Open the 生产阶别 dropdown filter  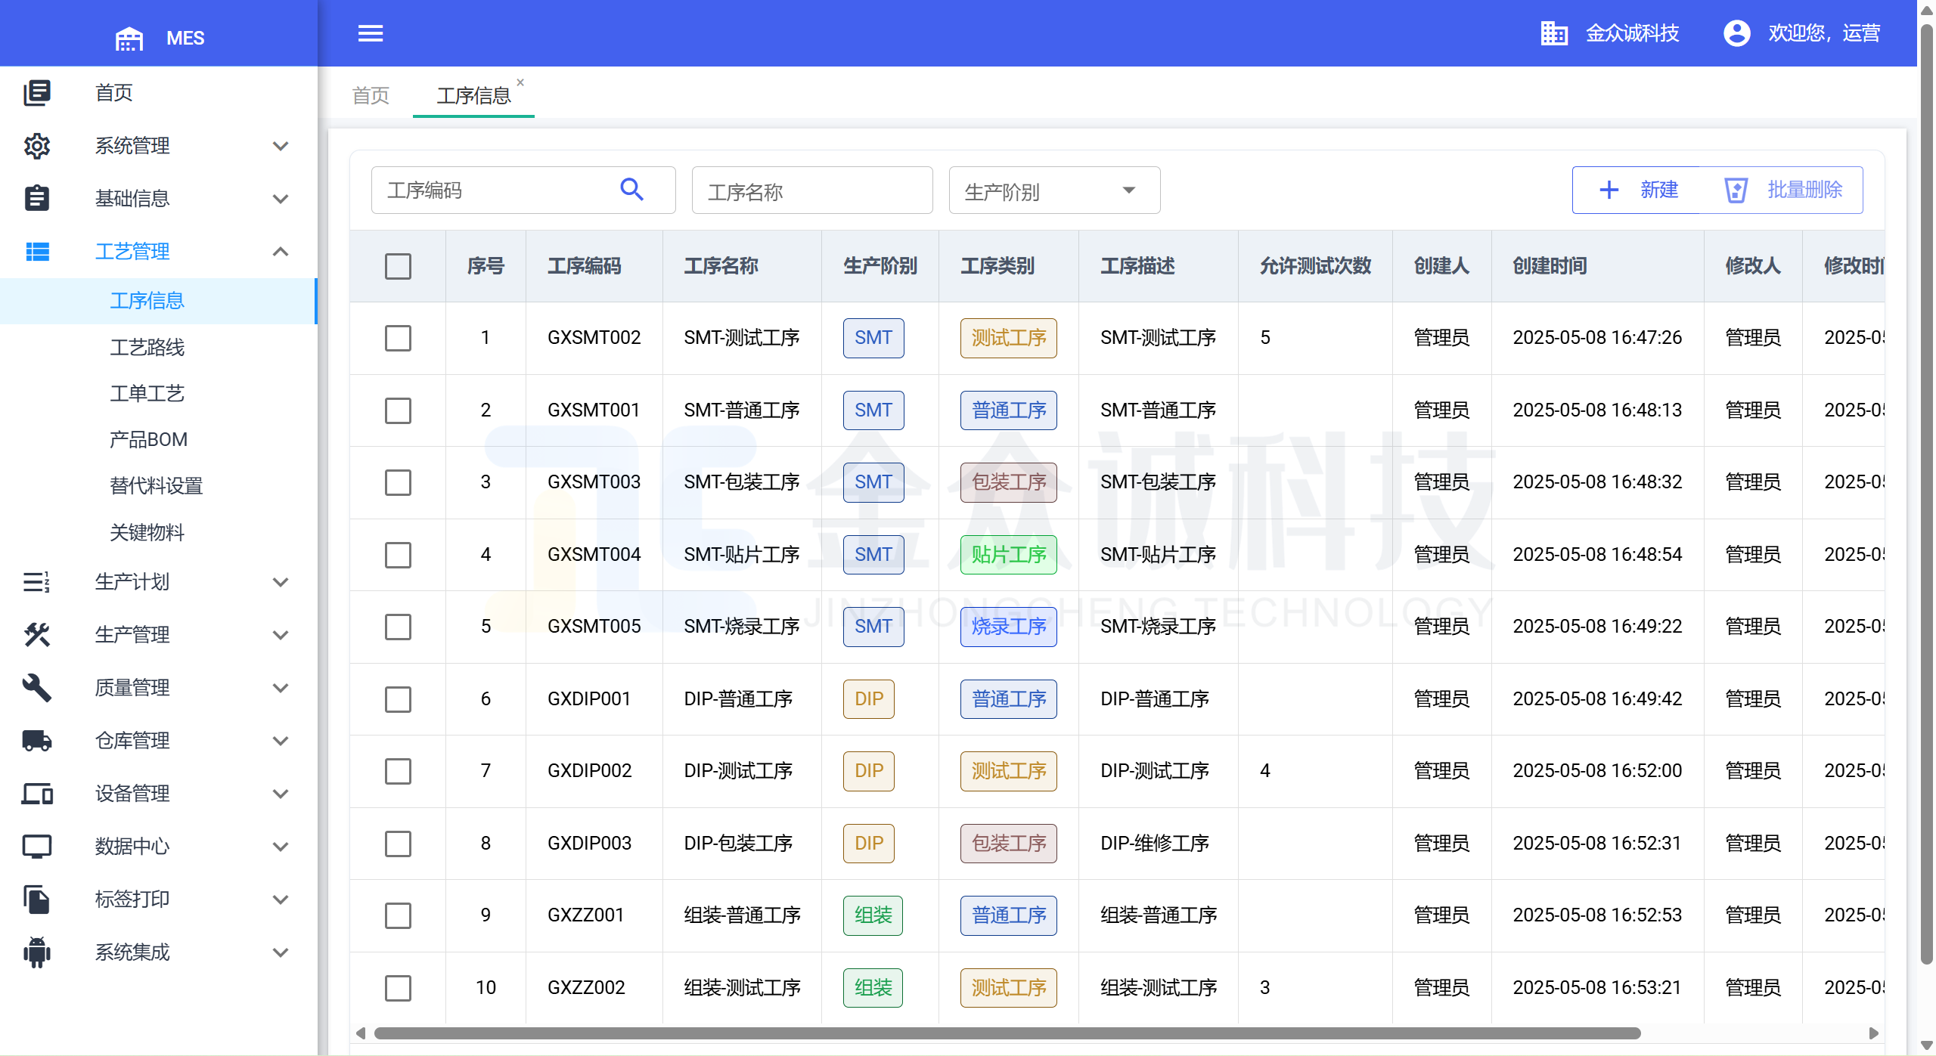(1053, 190)
